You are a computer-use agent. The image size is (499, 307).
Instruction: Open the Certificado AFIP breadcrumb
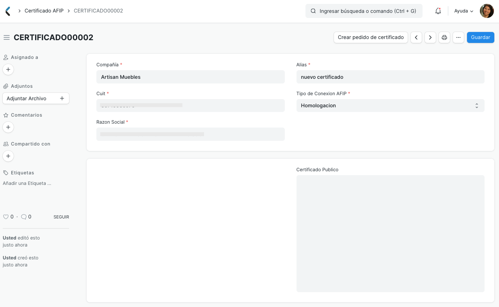pos(44,11)
